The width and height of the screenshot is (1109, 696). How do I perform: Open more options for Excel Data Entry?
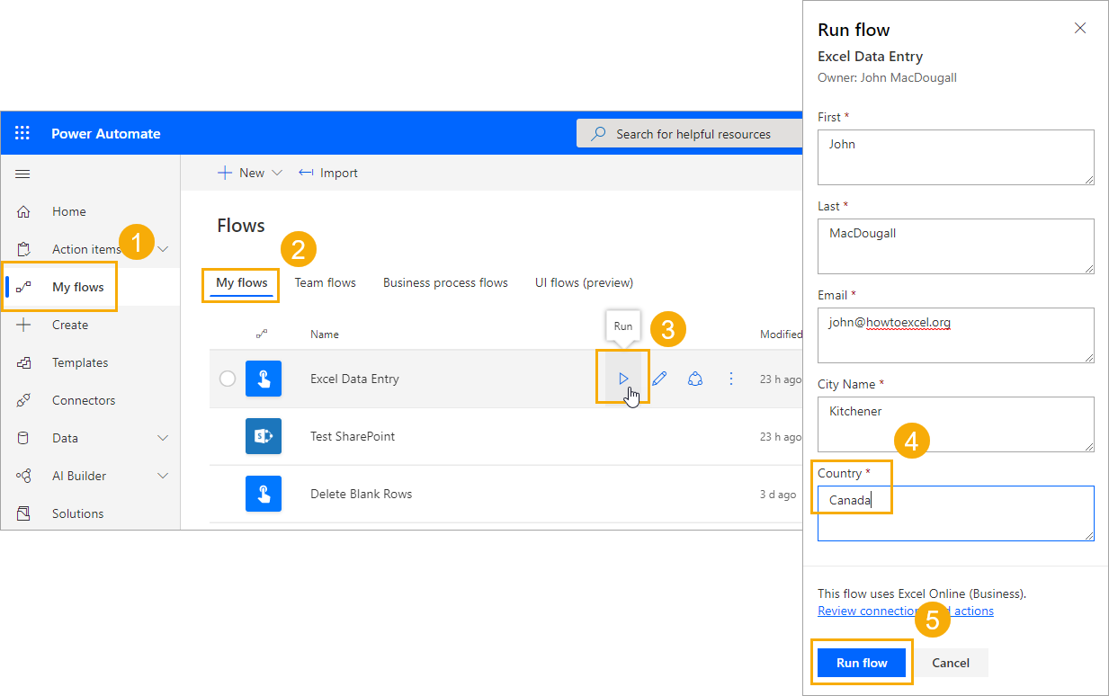(x=731, y=379)
